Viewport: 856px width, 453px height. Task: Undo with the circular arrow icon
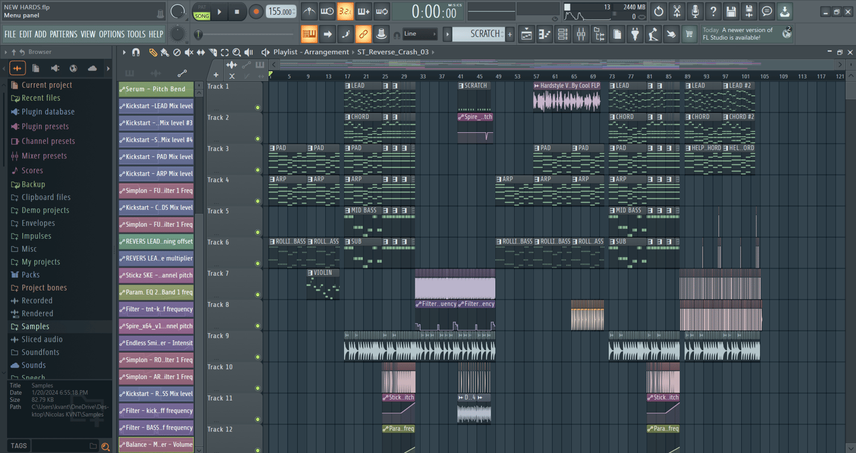pyautogui.click(x=659, y=11)
